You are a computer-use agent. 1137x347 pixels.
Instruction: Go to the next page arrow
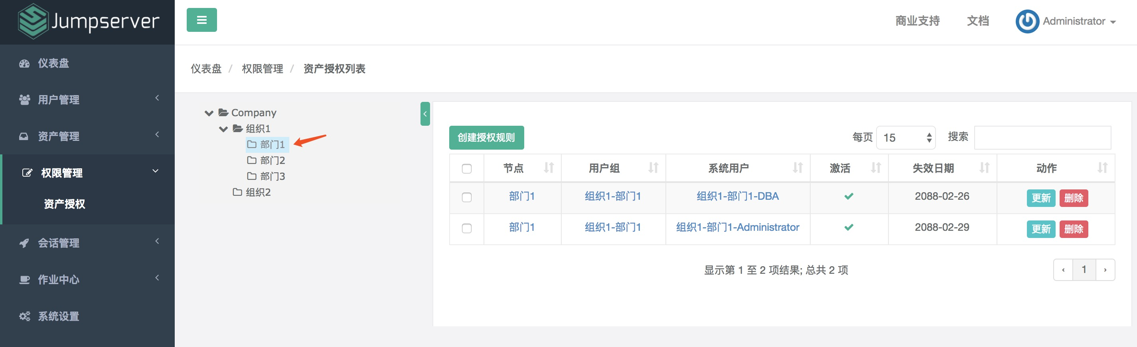tap(1105, 270)
